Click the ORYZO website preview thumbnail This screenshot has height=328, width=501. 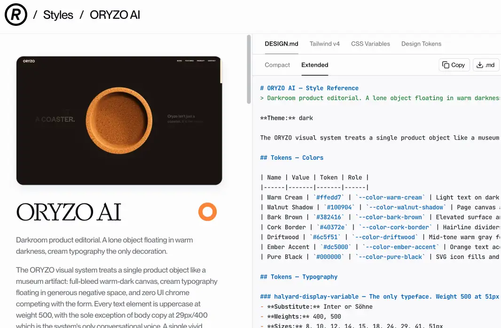[x=119, y=120]
